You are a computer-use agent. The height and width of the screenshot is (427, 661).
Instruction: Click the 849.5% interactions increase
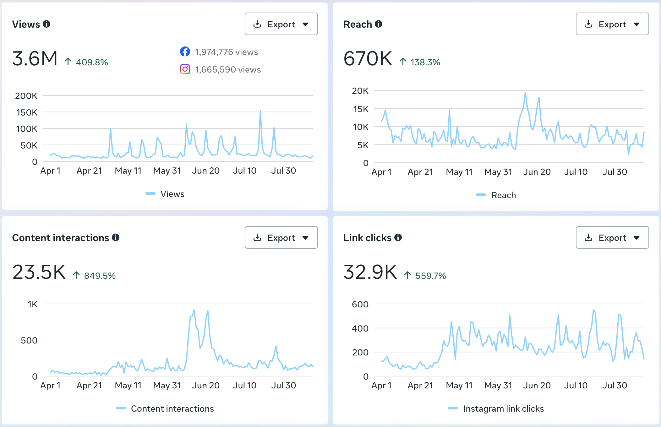(94, 276)
